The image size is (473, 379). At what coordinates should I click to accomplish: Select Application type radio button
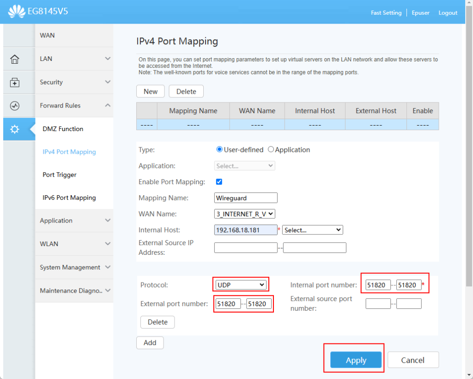pos(271,150)
